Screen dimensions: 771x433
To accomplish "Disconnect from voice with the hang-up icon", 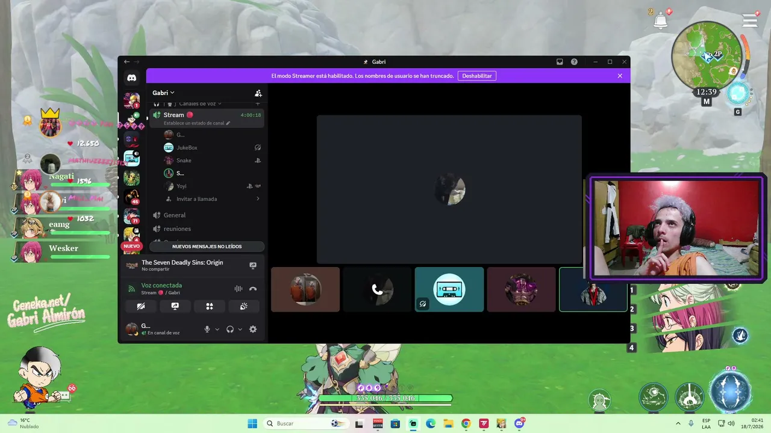I will (253, 289).
